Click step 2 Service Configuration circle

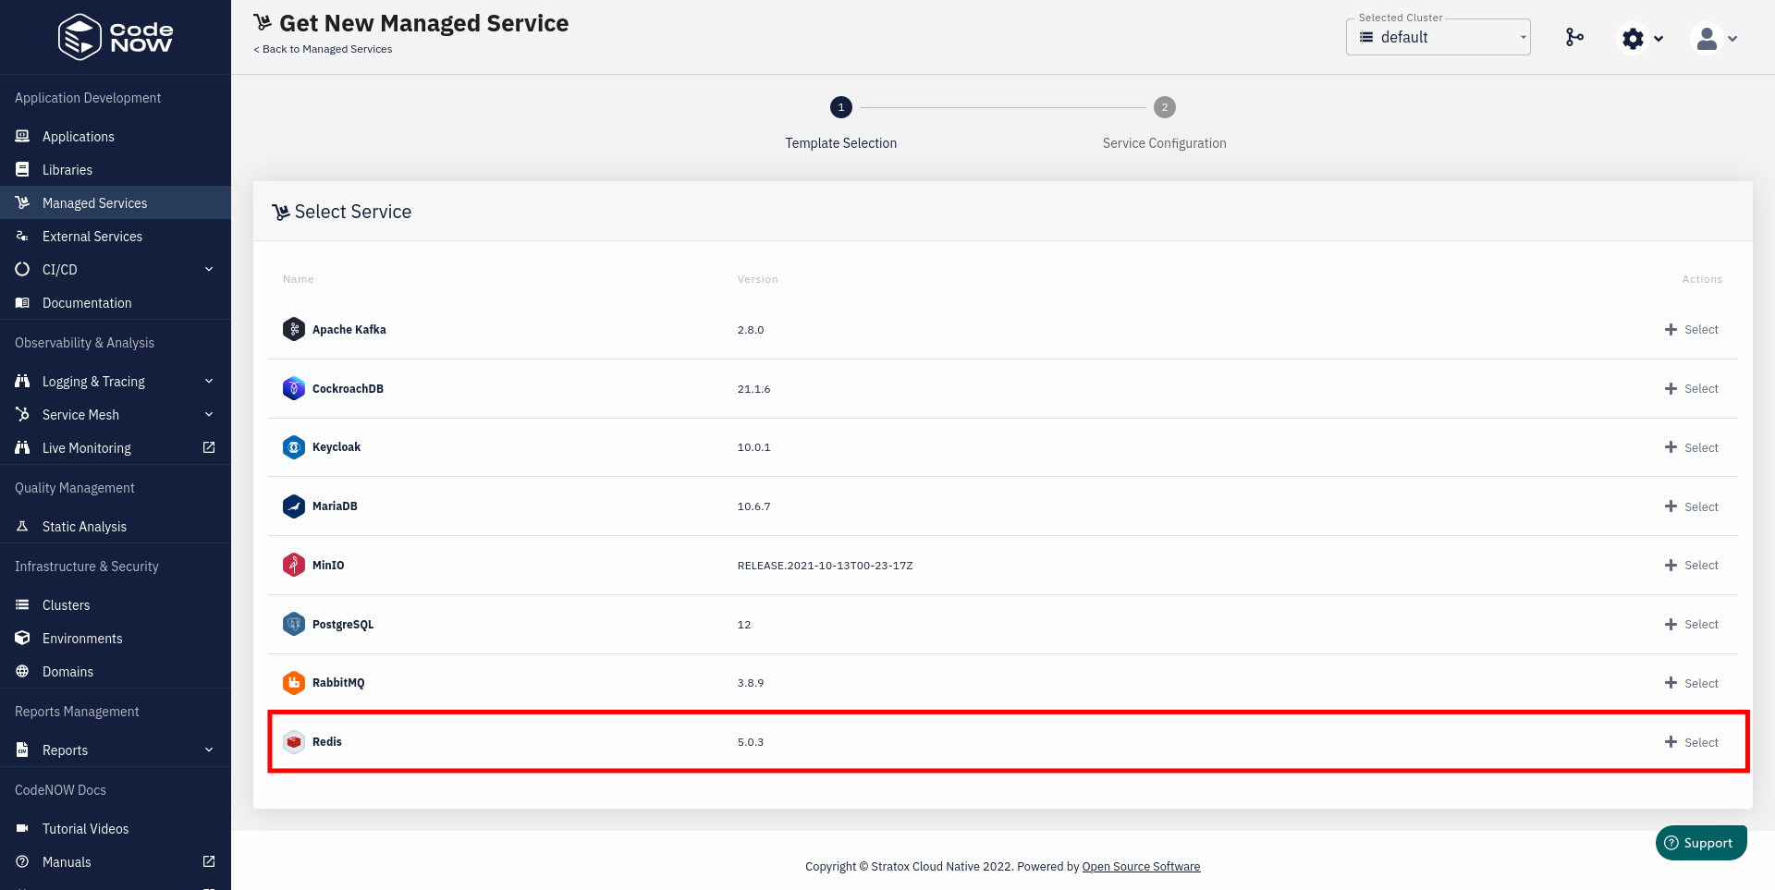click(1165, 107)
